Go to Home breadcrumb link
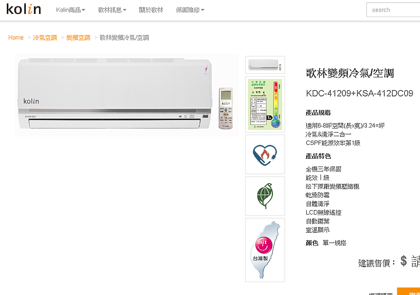Image resolution: width=420 pixels, height=295 pixels. pos(16,37)
